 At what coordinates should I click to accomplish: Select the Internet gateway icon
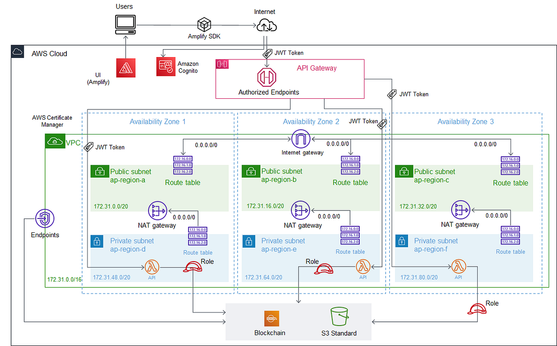pos(301,139)
